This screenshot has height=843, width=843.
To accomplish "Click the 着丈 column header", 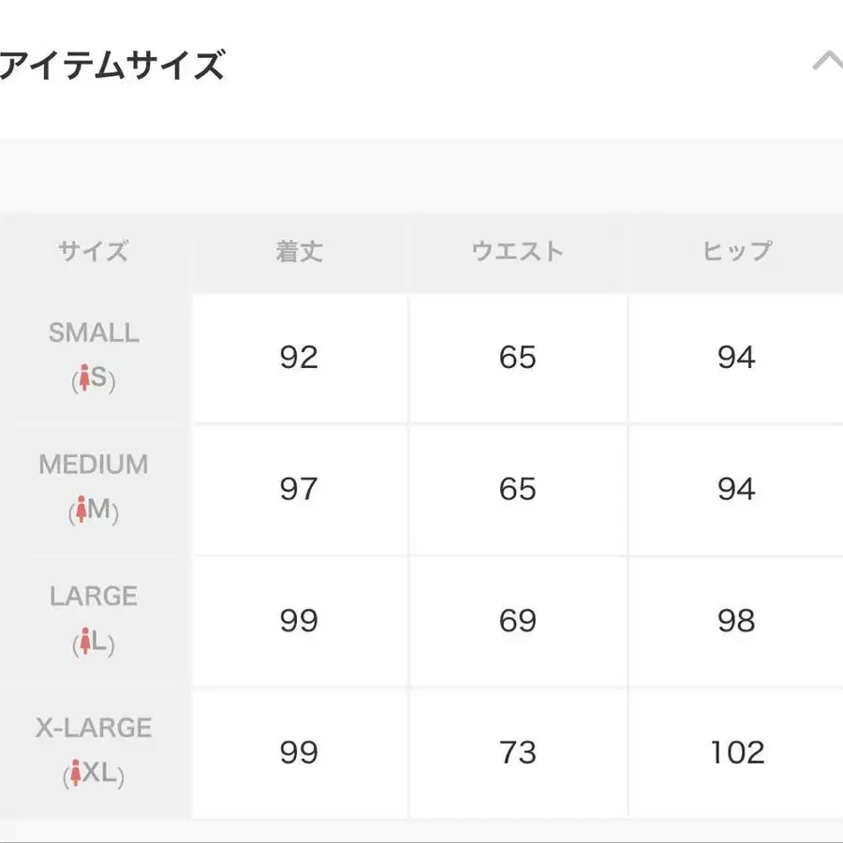I will [299, 251].
